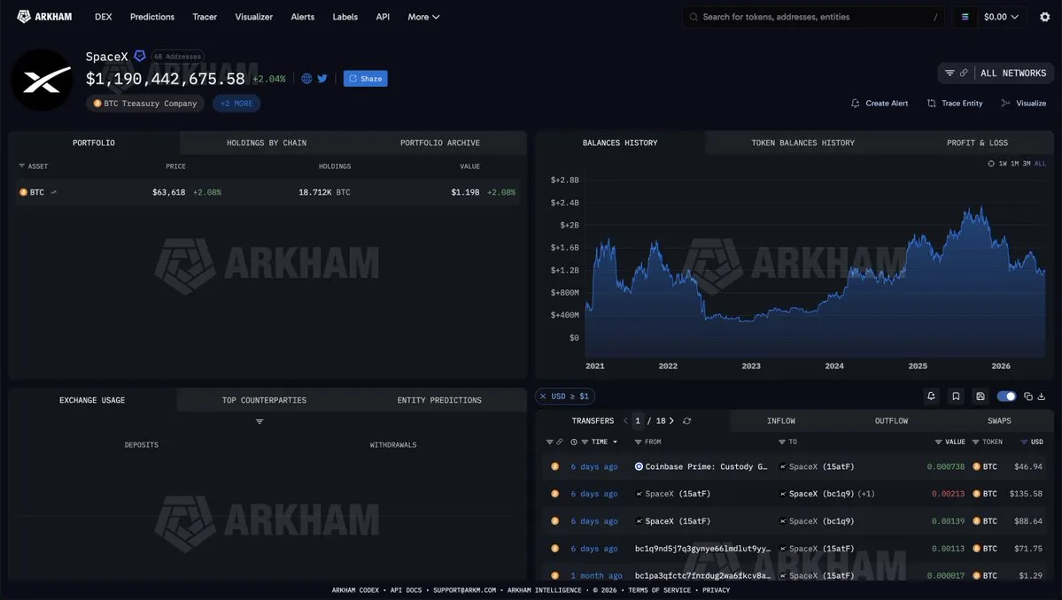Remove the USD ≥ $1 filter chip

[x=542, y=396]
